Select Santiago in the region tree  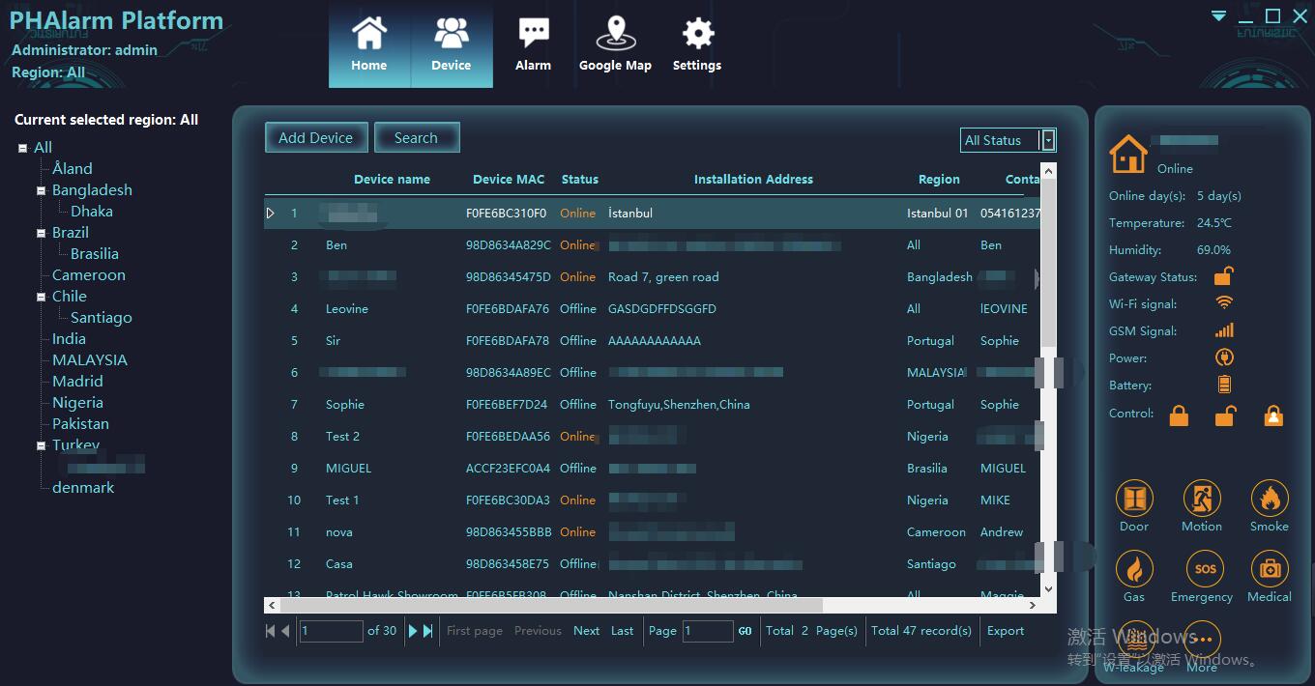tap(102, 317)
